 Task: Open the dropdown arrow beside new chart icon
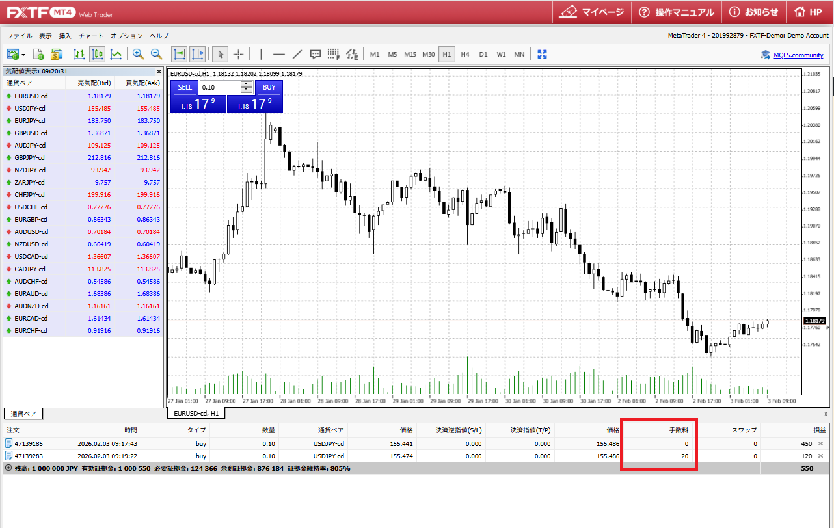(24, 55)
